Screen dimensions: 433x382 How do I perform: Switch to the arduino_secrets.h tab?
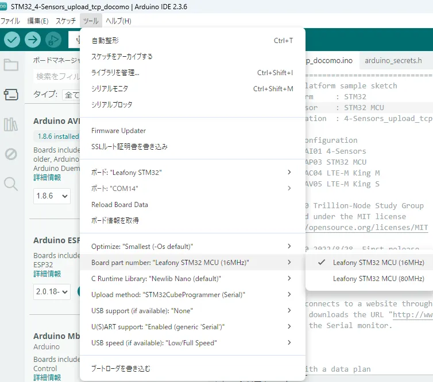393,60
